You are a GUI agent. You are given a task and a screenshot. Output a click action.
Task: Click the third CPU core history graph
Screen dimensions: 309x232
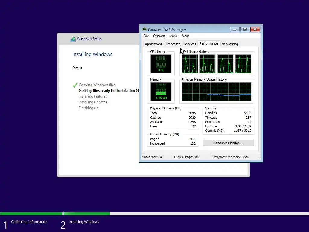[x=225, y=64]
